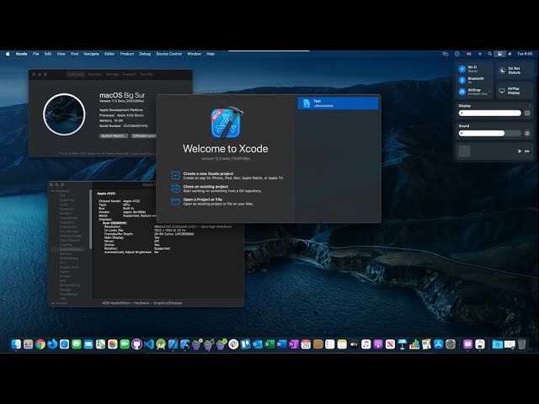The image size is (539, 404).
Task: Expand Display settings chevron in Control Center
Action: tap(530, 106)
